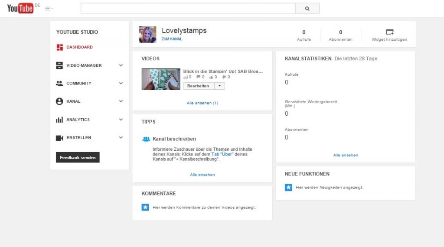Open the Erstellen section
444x247 pixels.
click(x=79, y=137)
